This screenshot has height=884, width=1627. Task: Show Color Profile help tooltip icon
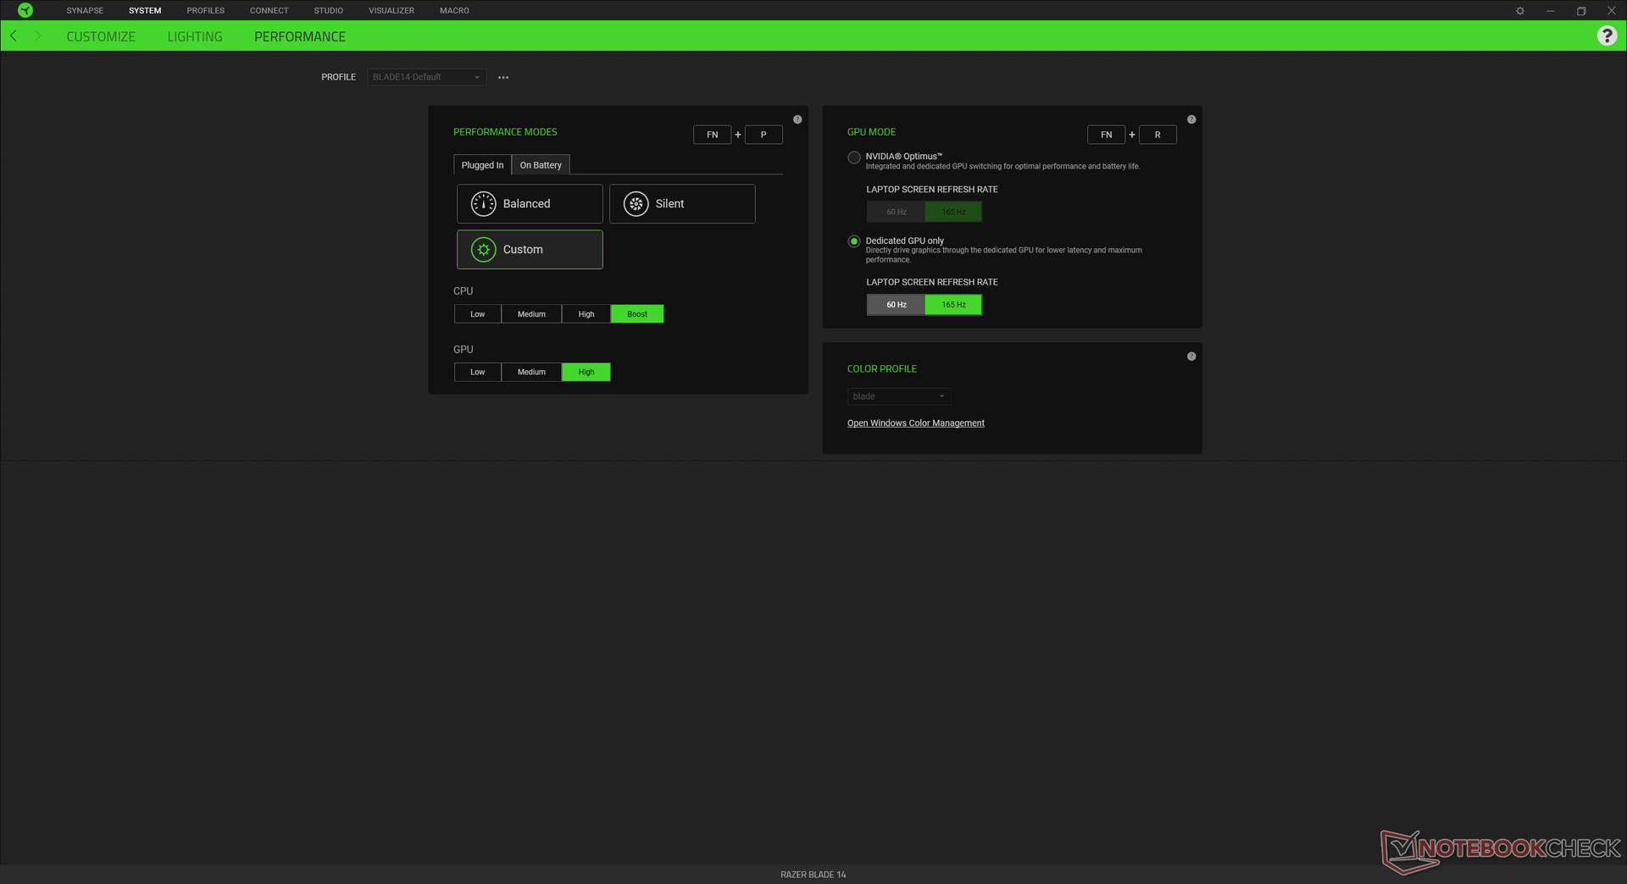pos(1191,356)
